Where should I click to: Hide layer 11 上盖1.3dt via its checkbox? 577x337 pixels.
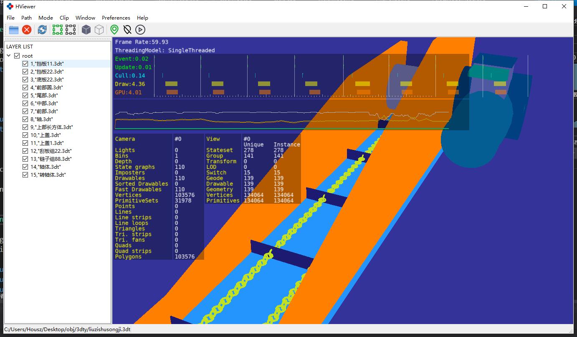click(x=25, y=143)
